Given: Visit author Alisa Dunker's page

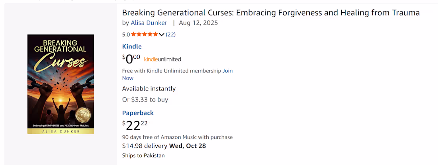Looking at the screenshot, I should (149, 23).
